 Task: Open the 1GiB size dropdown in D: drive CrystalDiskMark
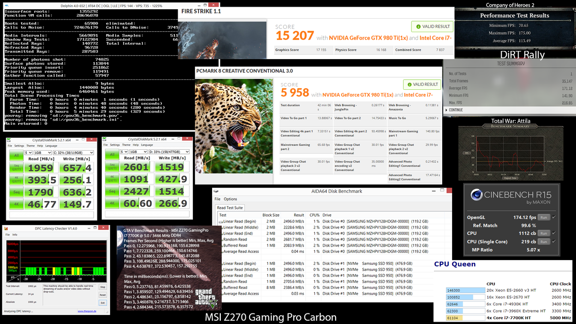pyautogui.click(x=139, y=152)
